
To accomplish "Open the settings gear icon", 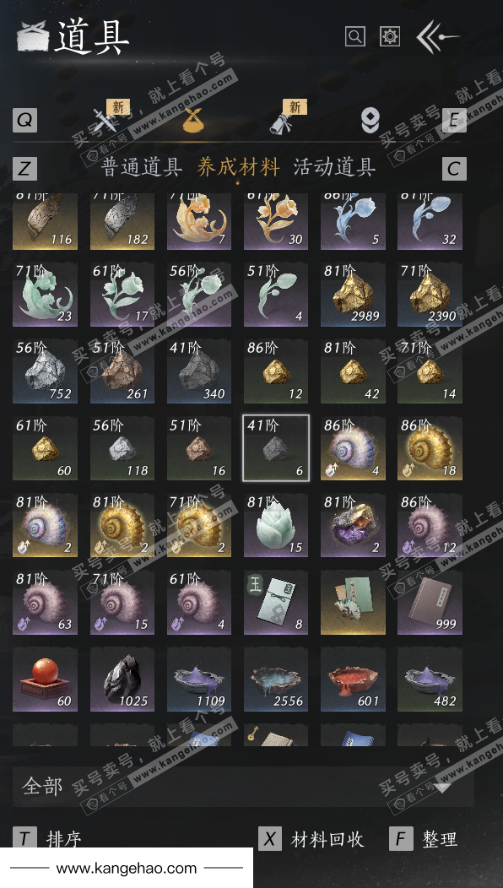I will (390, 37).
